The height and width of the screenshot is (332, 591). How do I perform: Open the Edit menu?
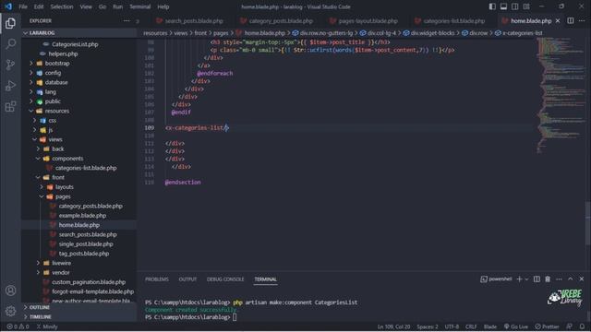(39, 6)
